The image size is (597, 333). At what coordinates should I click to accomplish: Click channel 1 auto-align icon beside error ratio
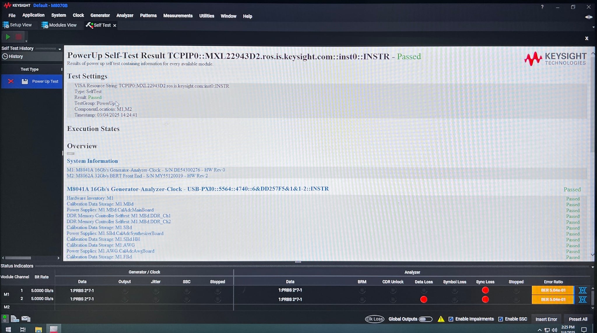pyautogui.click(x=582, y=290)
